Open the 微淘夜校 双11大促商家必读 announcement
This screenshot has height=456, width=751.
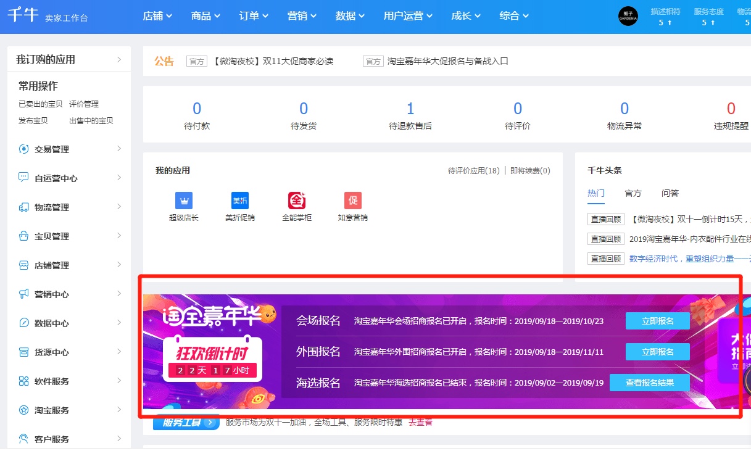click(x=273, y=61)
